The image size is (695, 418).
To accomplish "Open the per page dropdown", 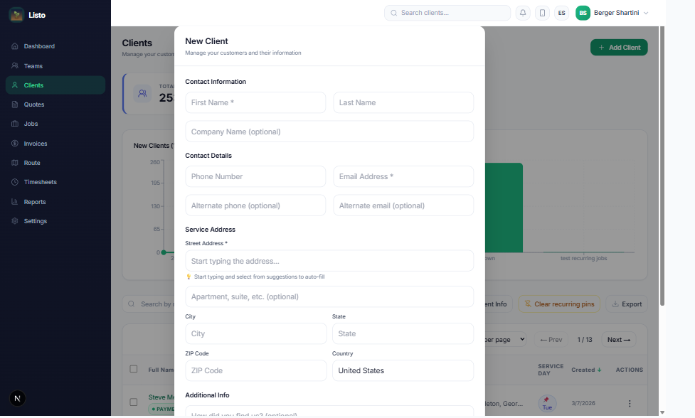I will pyautogui.click(x=506, y=340).
